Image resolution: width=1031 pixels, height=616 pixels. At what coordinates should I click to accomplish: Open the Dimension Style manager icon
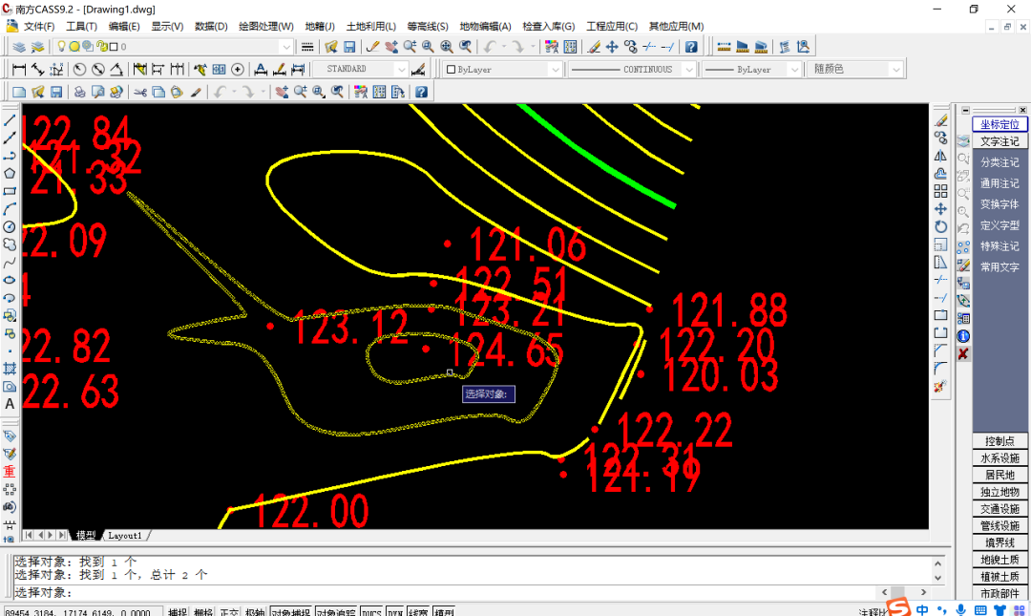417,69
